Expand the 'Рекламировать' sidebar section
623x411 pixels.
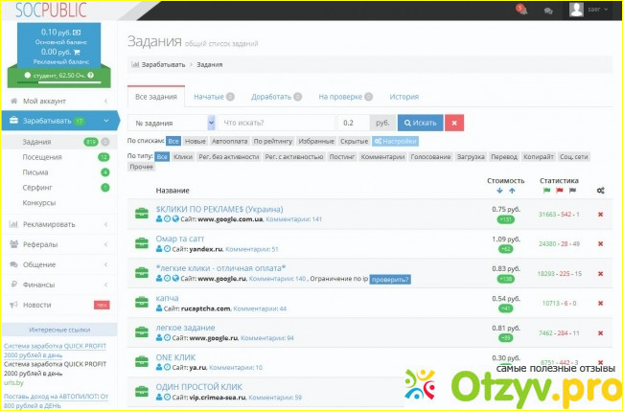pos(58,224)
